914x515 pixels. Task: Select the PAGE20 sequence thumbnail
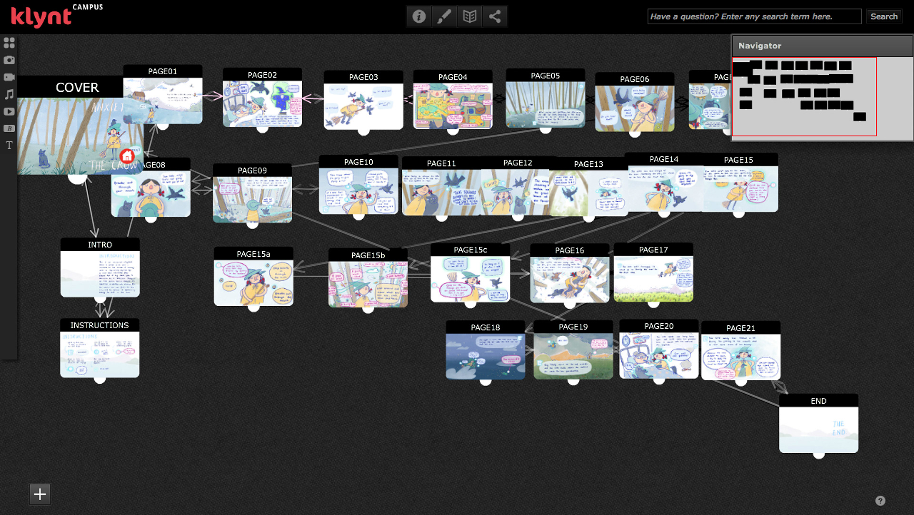tap(659, 355)
